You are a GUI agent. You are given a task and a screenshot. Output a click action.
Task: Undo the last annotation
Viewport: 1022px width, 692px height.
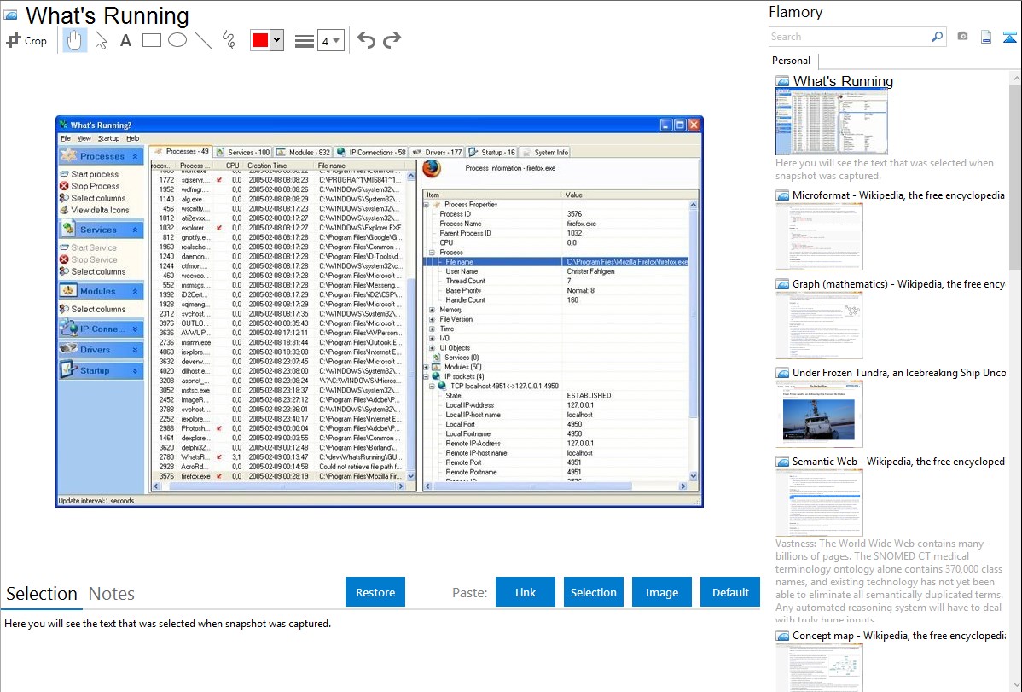point(366,40)
